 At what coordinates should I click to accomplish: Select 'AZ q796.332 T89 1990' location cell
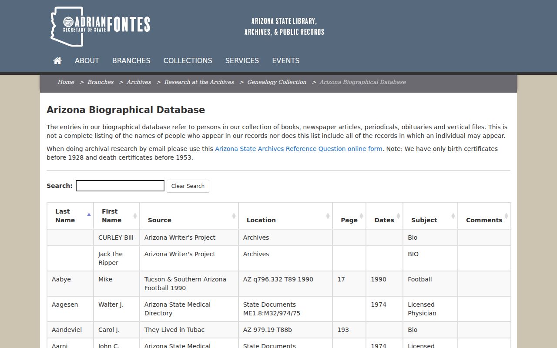285,284
